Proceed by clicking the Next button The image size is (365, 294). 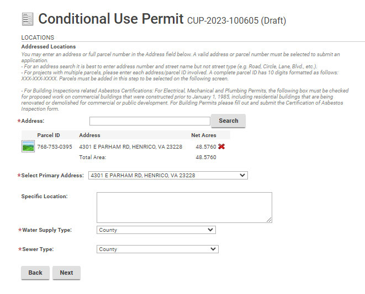pyautogui.click(x=66, y=273)
